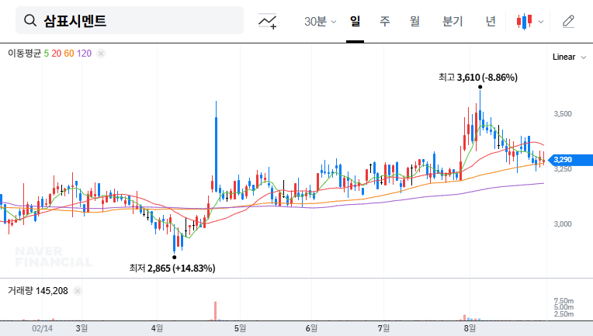Image resolution: width=593 pixels, height=336 pixels.
Task: Click the 7.50m volume axis label
Action: pos(564,301)
